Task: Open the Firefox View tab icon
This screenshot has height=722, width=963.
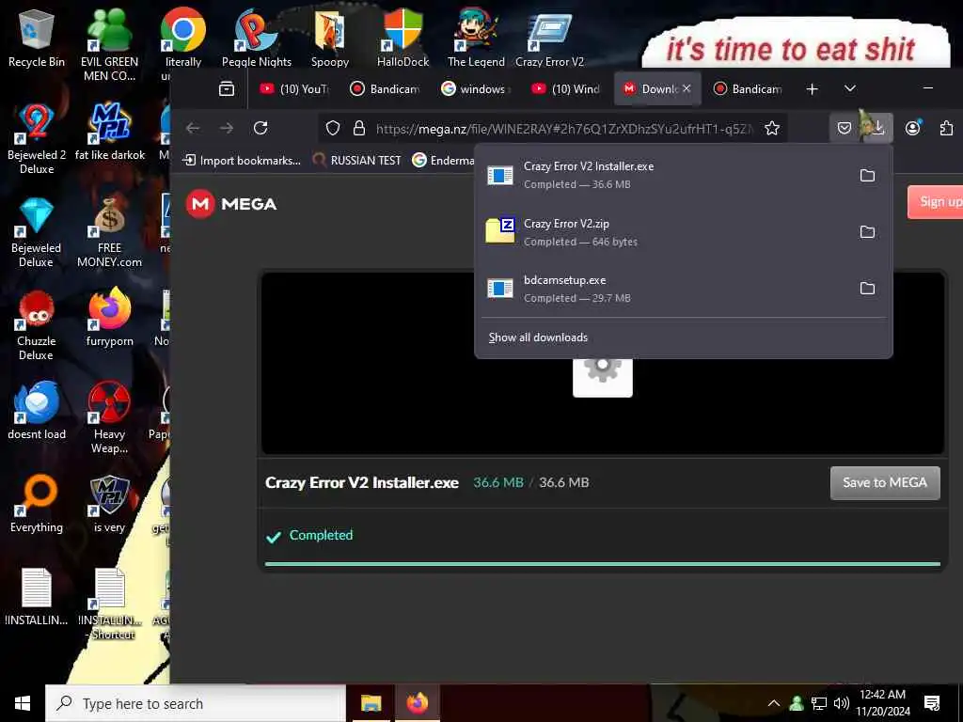Action: (227, 89)
